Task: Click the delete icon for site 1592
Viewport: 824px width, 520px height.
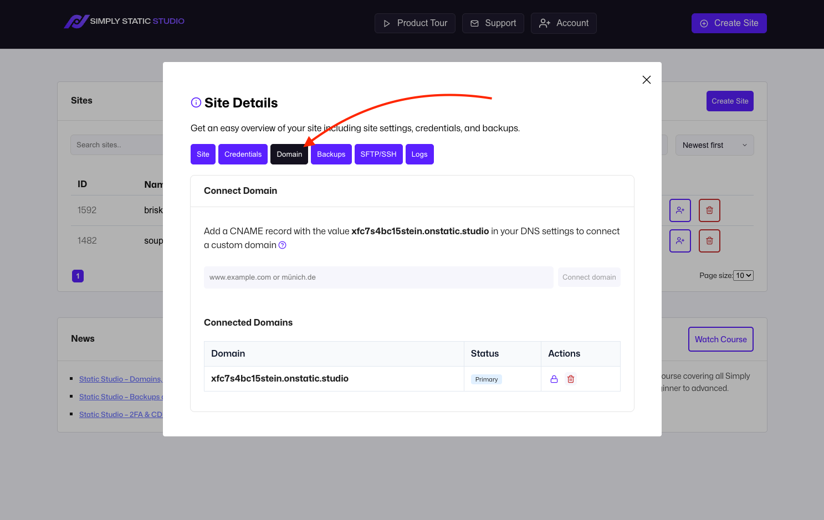Action: pyautogui.click(x=709, y=210)
